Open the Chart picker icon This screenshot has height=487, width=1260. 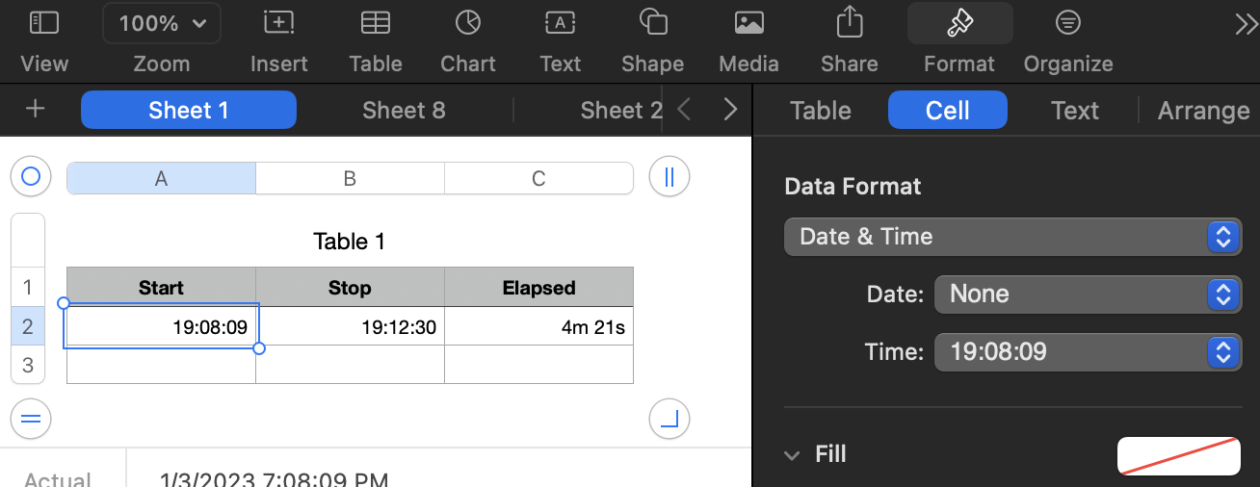(x=467, y=23)
